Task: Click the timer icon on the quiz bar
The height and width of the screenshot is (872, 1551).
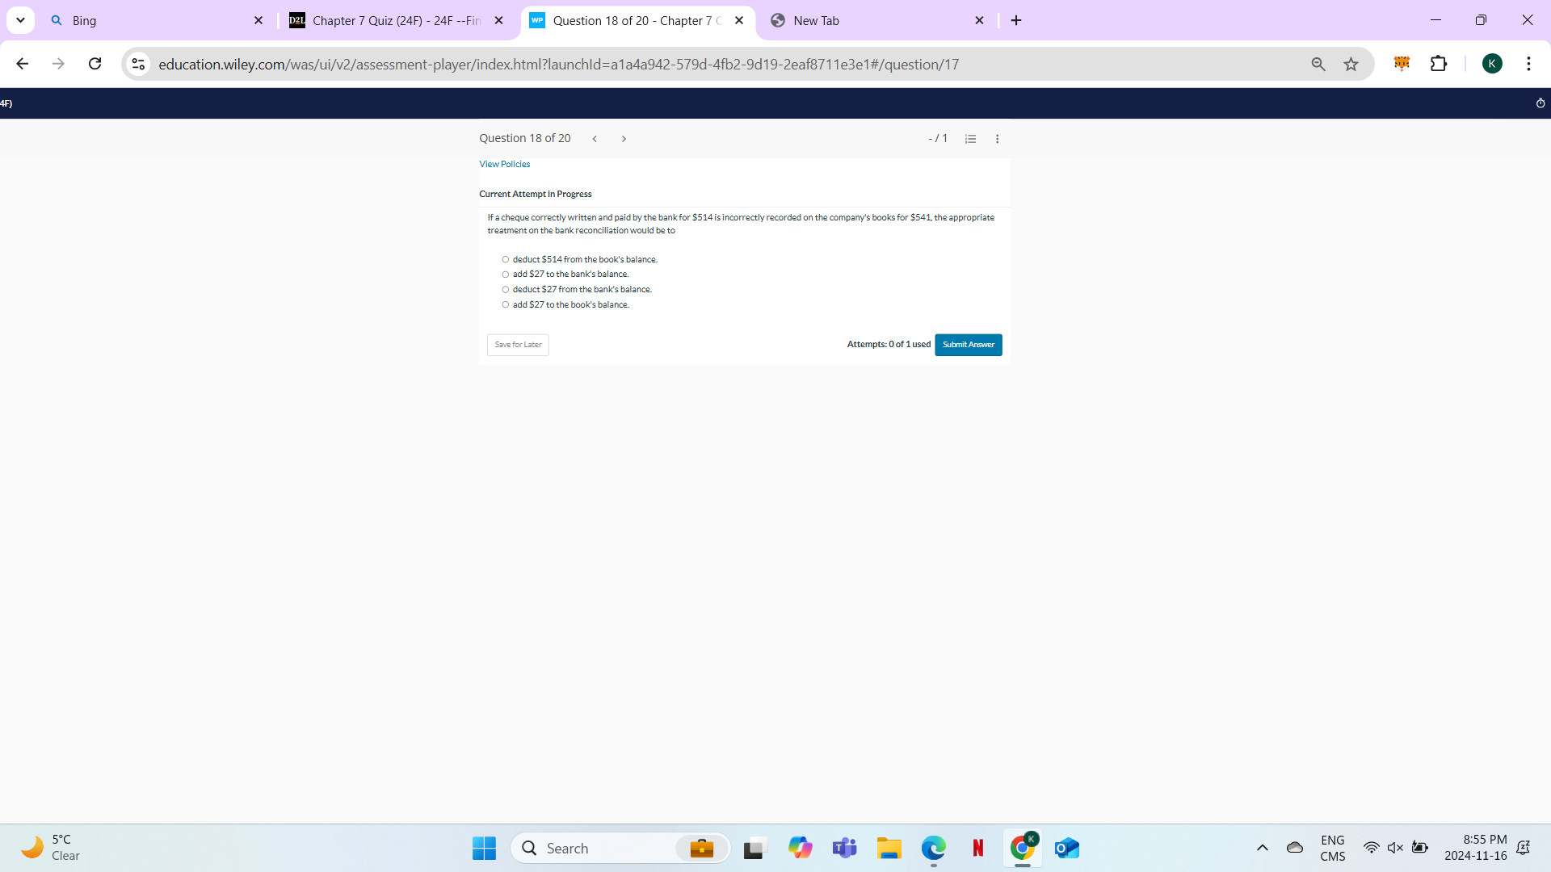Action: click(1540, 103)
